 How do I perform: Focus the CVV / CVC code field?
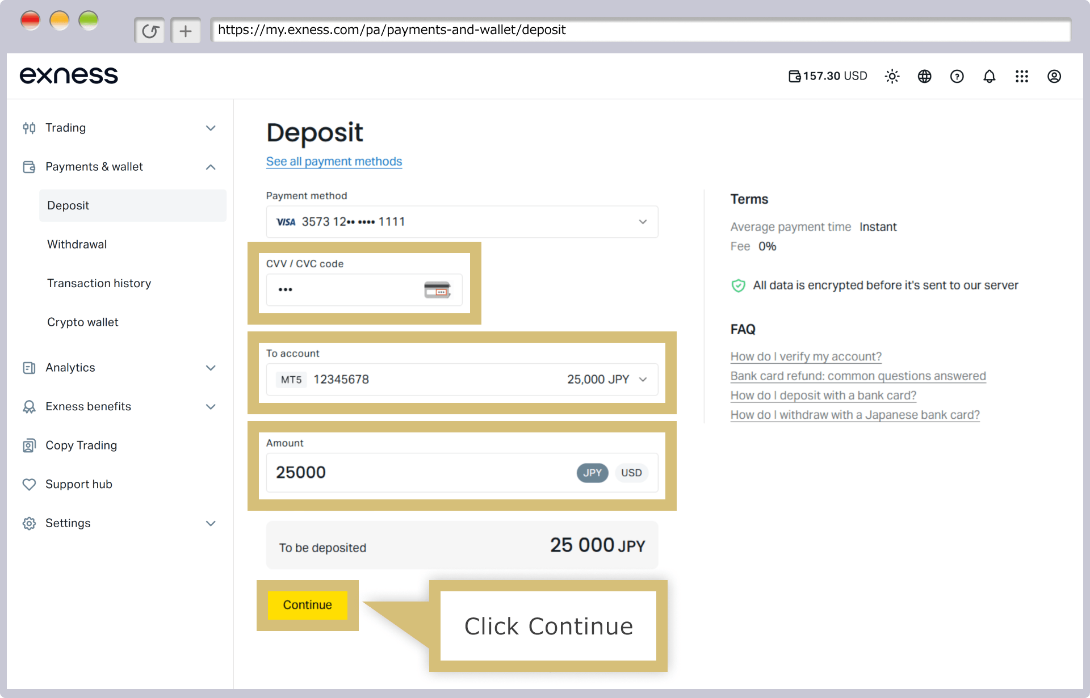click(364, 290)
